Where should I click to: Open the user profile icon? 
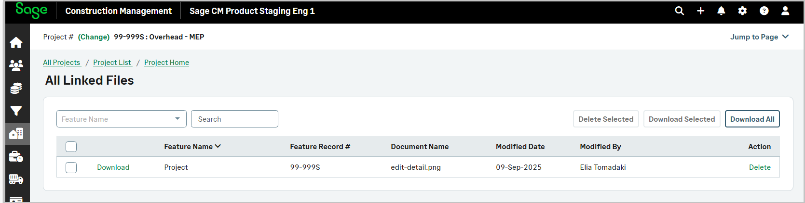785,11
